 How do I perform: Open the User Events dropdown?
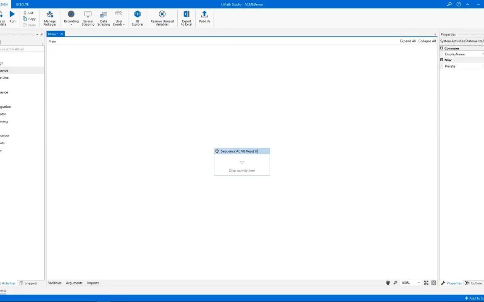pyautogui.click(x=119, y=18)
